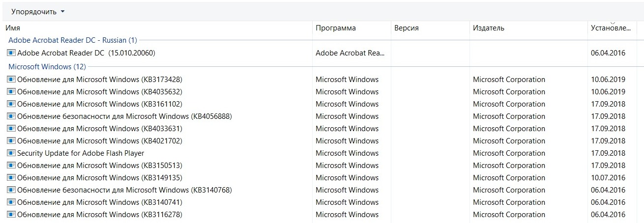Click Microsoft Windows program cell in KB4056888 row
The height and width of the screenshot is (223, 644).
pos(347,116)
